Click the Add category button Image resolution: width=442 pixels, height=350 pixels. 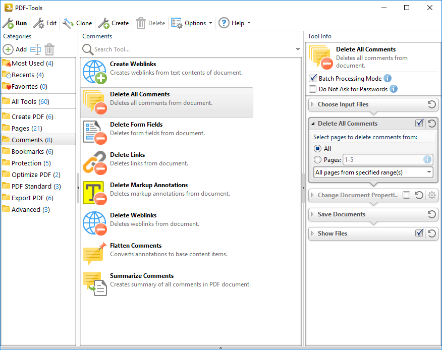[15, 49]
